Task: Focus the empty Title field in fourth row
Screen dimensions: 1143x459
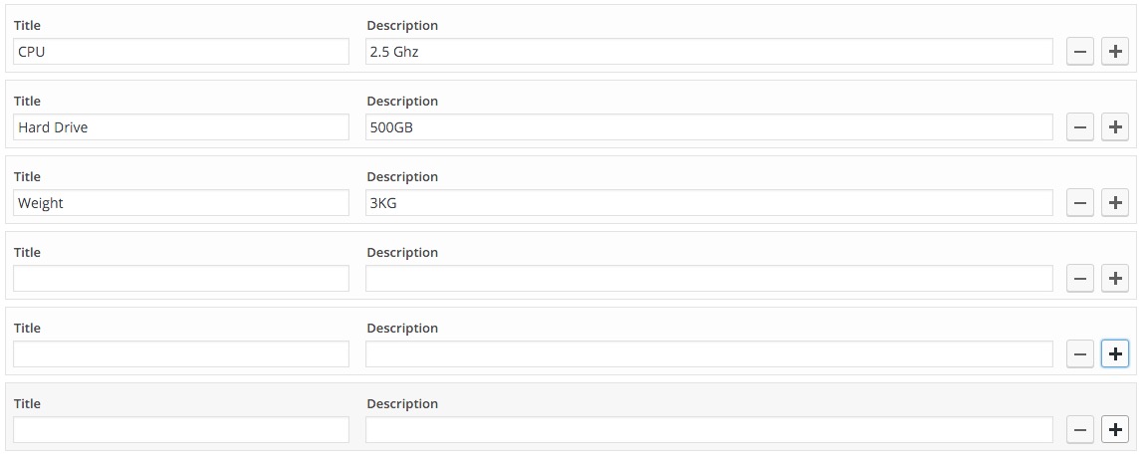Action: [x=181, y=279]
